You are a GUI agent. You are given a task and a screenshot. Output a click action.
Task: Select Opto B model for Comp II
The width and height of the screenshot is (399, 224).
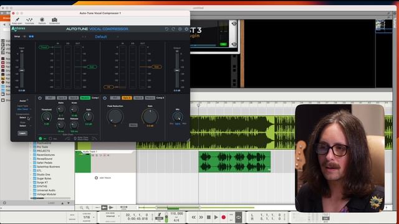(x=138, y=98)
